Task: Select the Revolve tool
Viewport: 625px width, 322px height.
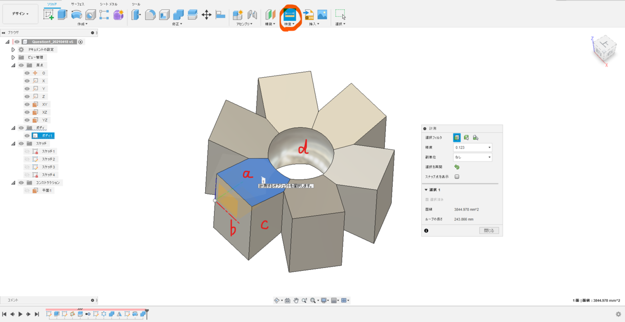Action: [x=77, y=15]
